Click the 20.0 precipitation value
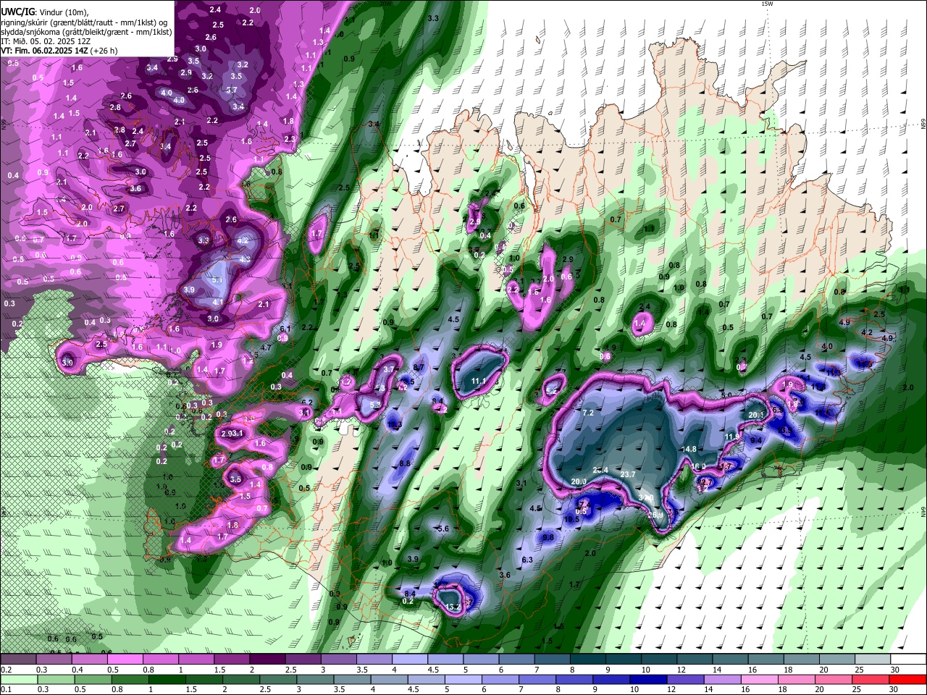Viewport: 927px width, 695px height. 579,481
